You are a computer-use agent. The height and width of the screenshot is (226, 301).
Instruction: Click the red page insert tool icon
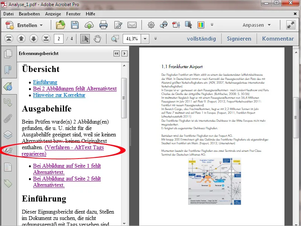click(x=176, y=25)
